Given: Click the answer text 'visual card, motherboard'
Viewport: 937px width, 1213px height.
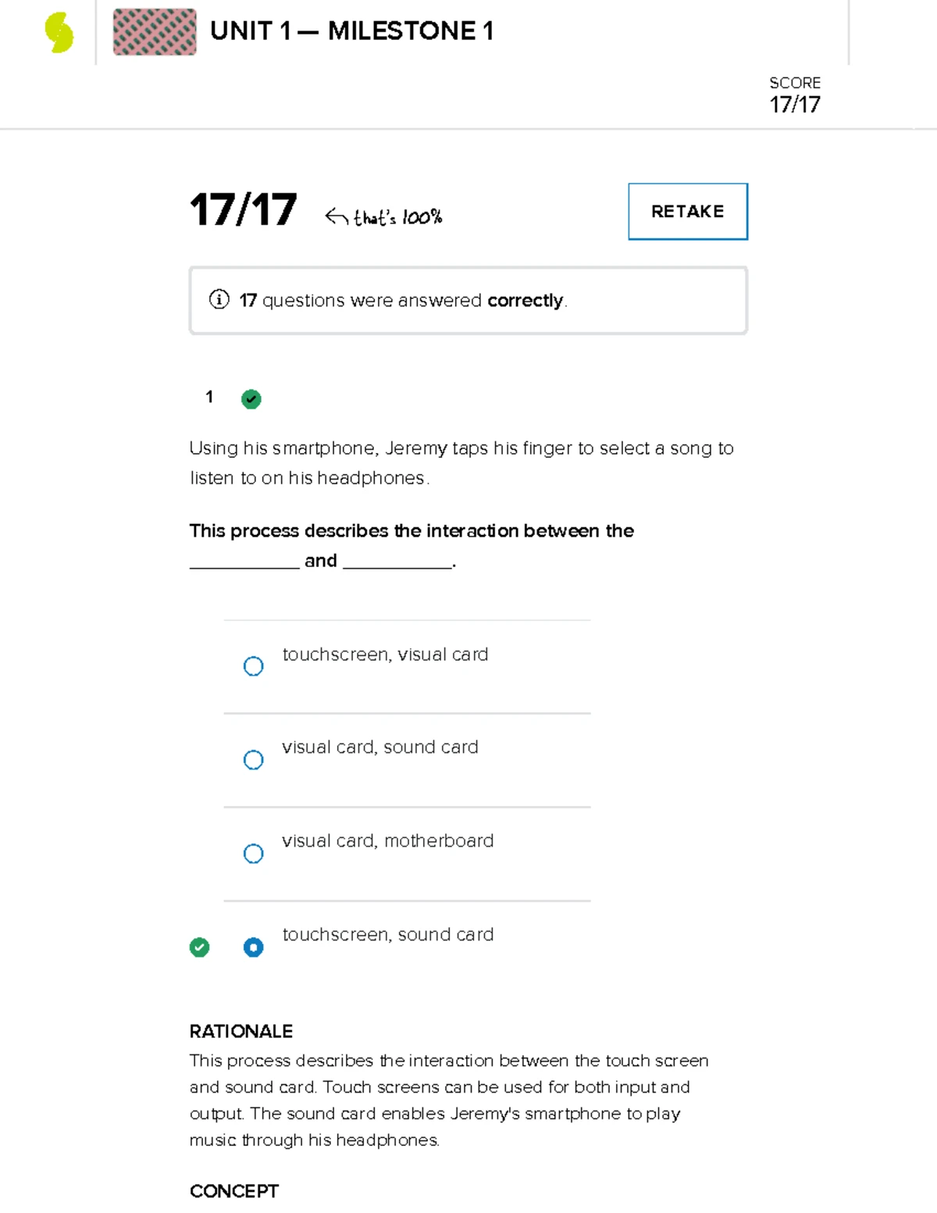Looking at the screenshot, I should point(387,840).
